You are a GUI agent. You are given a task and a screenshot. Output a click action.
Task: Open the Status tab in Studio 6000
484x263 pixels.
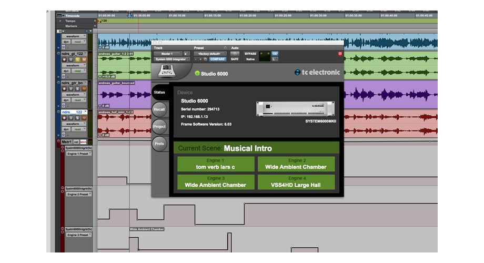pyautogui.click(x=159, y=92)
